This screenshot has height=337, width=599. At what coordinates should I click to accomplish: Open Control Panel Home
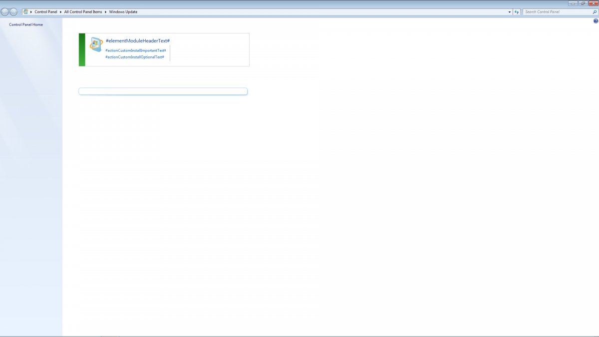[26, 24]
